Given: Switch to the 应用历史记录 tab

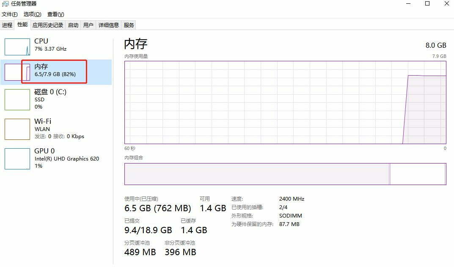Looking at the screenshot, I should coord(48,25).
